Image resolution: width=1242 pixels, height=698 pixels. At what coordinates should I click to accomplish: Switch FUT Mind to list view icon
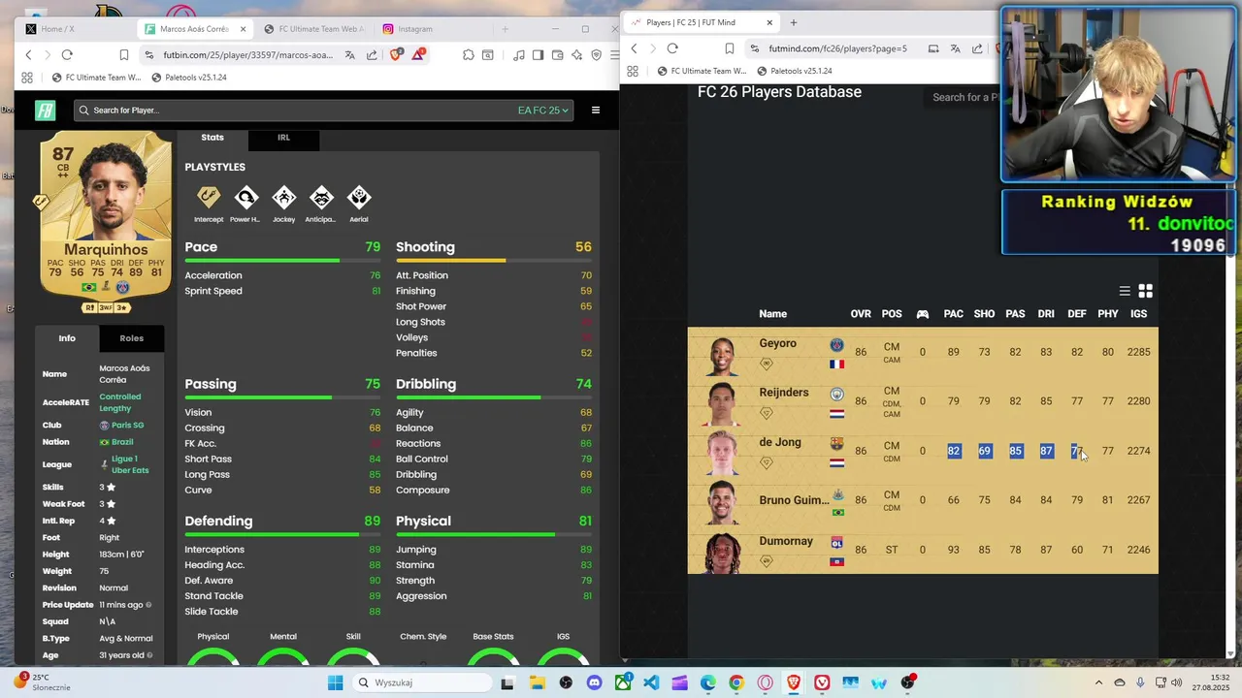click(1125, 291)
